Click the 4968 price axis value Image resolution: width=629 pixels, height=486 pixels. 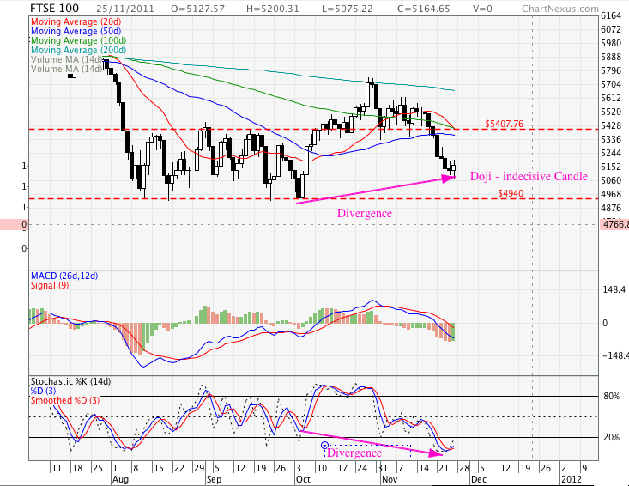tap(611, 194)
